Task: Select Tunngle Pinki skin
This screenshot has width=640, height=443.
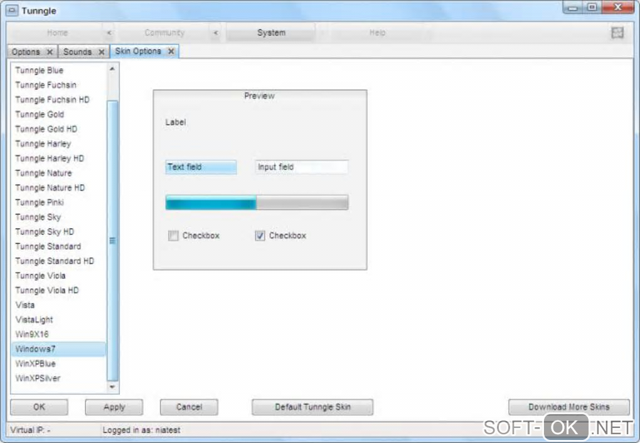Action: tap(58, 202)
